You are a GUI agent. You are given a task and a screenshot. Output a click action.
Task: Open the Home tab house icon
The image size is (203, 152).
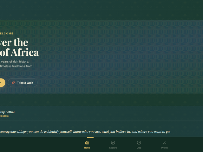tap(87, 142)
